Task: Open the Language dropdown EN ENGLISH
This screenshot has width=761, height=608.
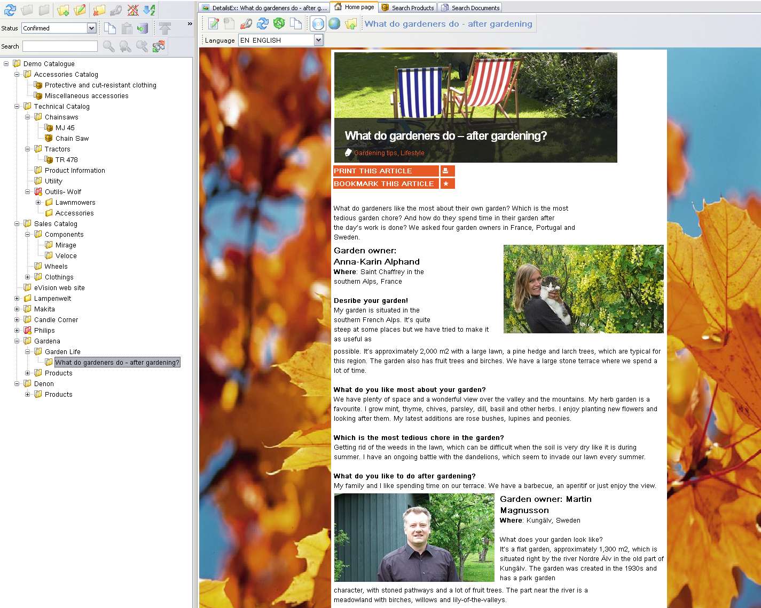Action: (318, 40)
